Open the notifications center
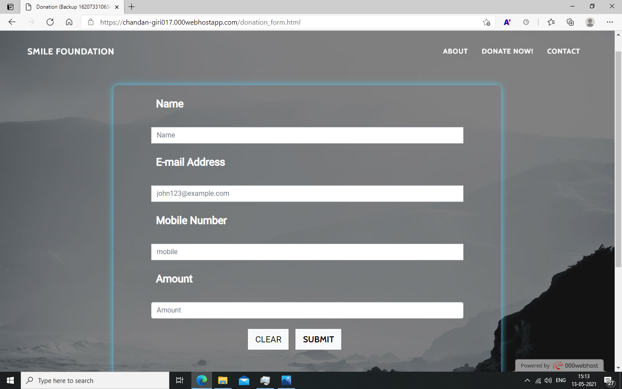Screen dimensions: 622x389 [x=610, y=380]
